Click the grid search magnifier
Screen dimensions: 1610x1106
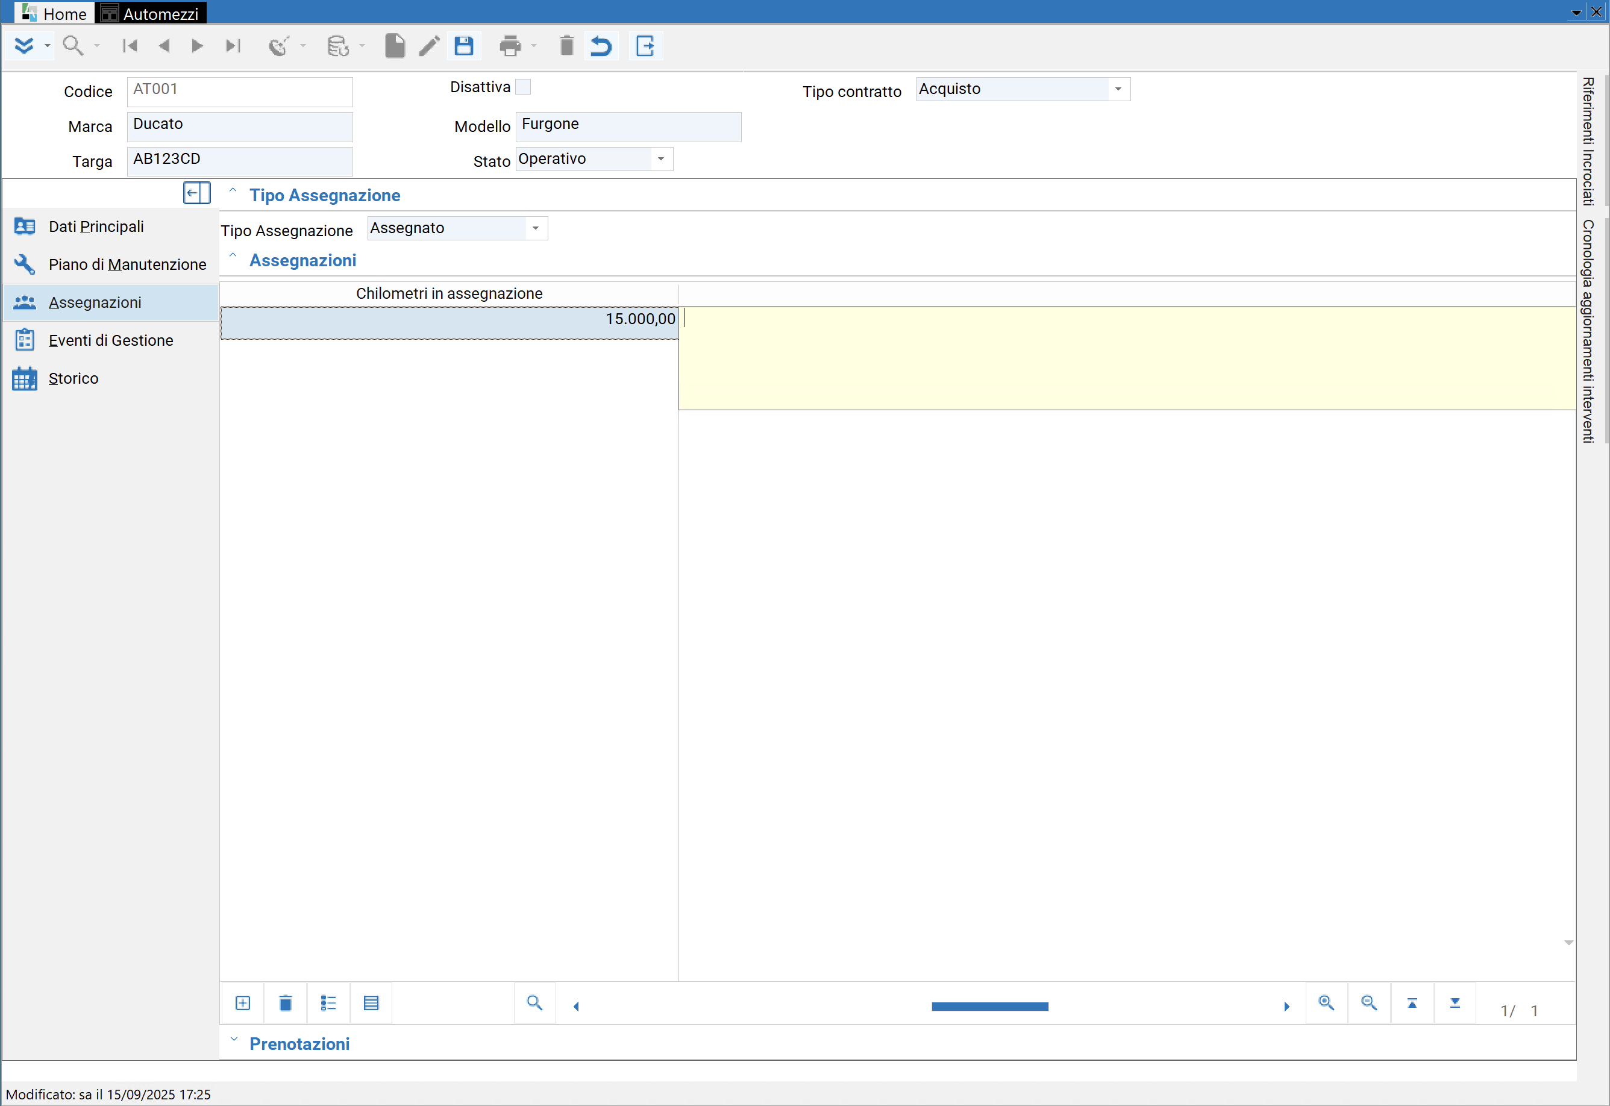(534, 1003)
